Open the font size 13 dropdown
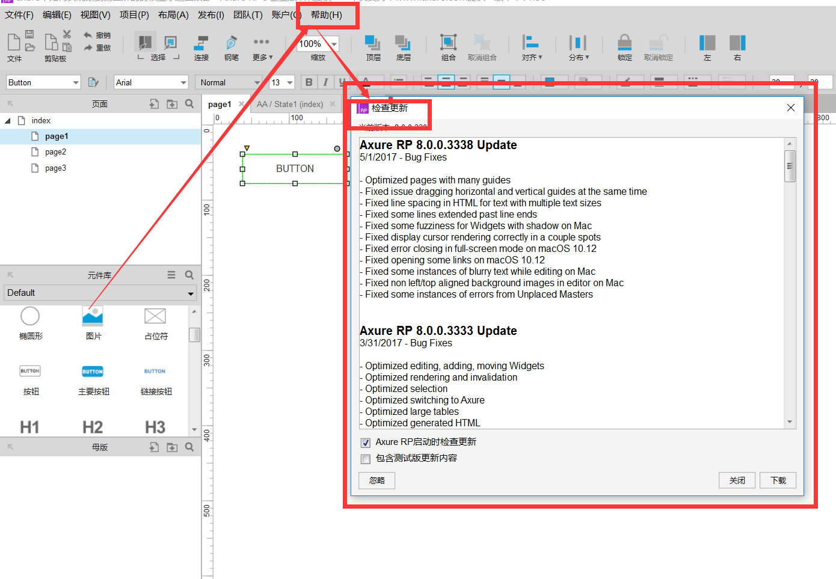Viewport: 836px width, 579px height. click(x=282, y=82)
